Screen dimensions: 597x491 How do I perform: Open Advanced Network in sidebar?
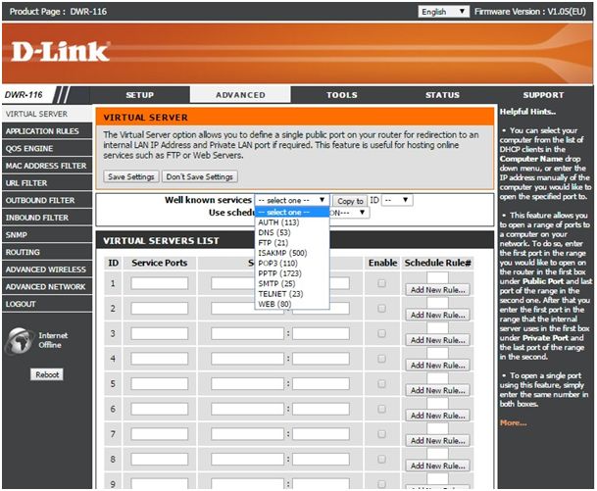pos(47,286)
